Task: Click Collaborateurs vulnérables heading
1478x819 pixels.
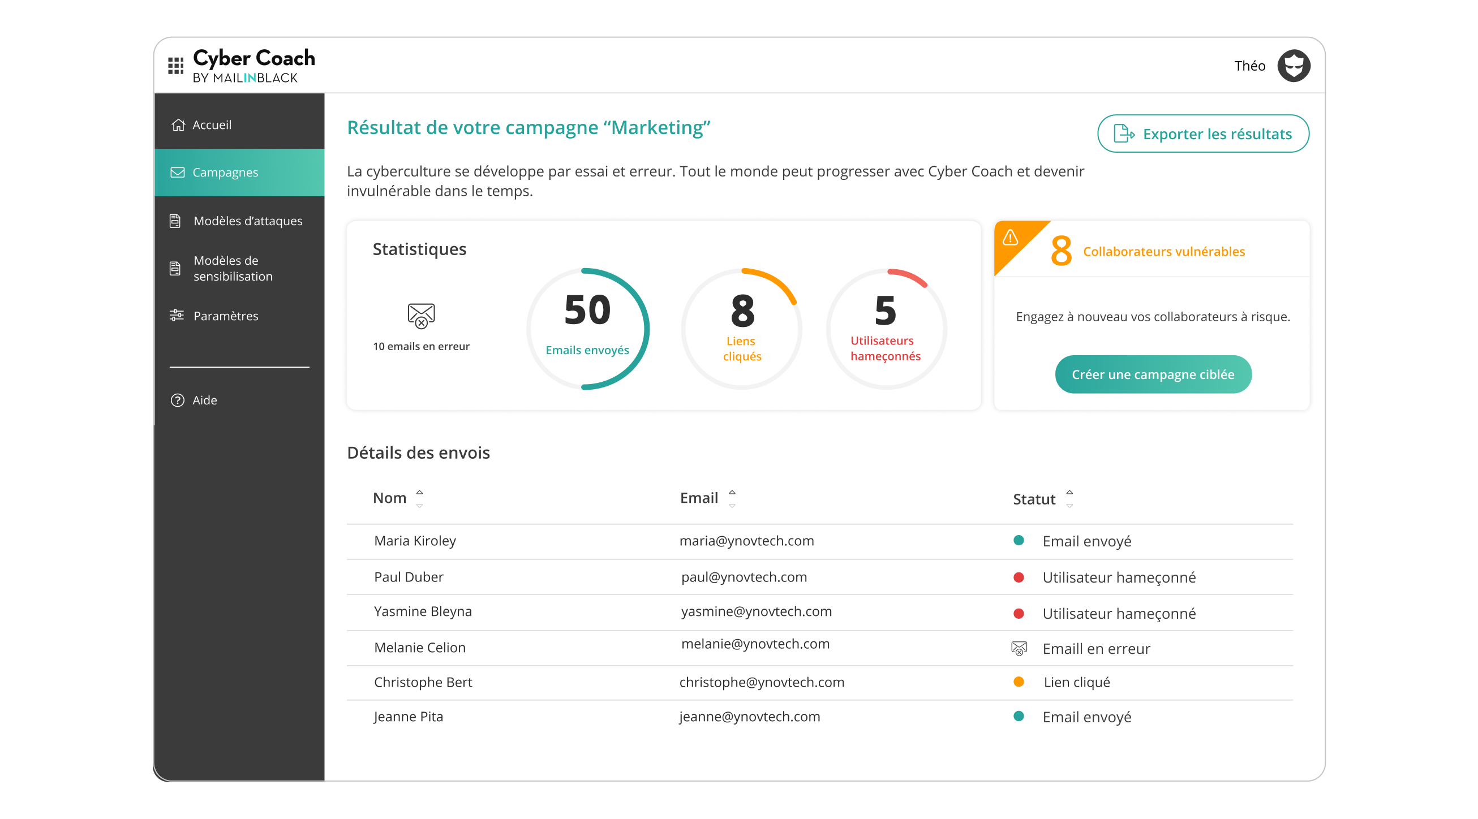Action: coord(1163,251)
